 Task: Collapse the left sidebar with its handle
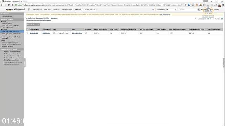pyautogui.click(x=25, y=63)
